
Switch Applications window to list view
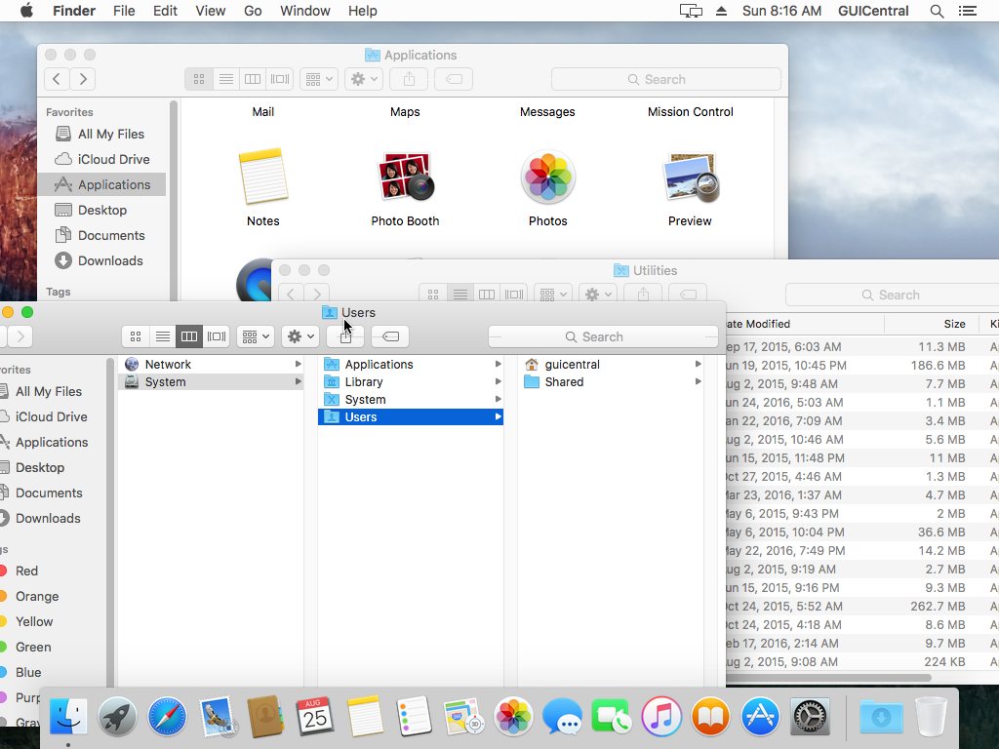pos(225,79)
